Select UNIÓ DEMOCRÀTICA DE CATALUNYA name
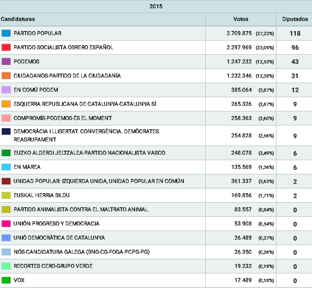The image size is (312, 288). tap(59, 238)
